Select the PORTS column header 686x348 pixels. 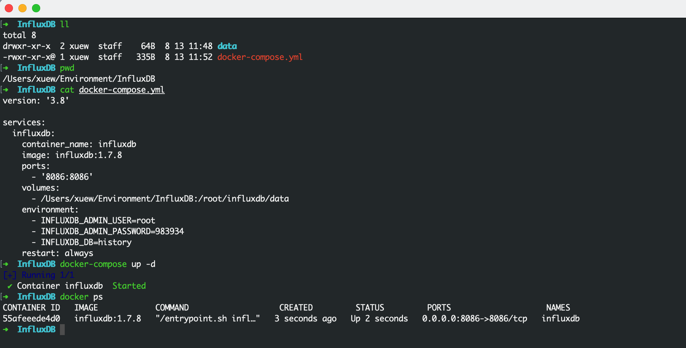439,307
